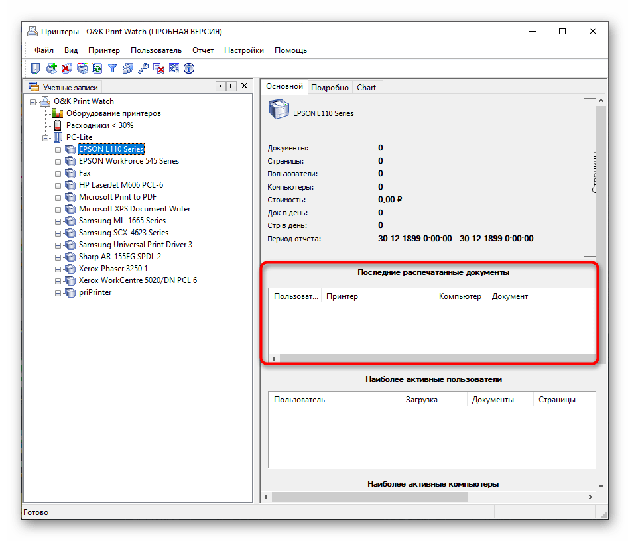
Task: Click the clear records toolbar icon
Action: pos(158,68)
